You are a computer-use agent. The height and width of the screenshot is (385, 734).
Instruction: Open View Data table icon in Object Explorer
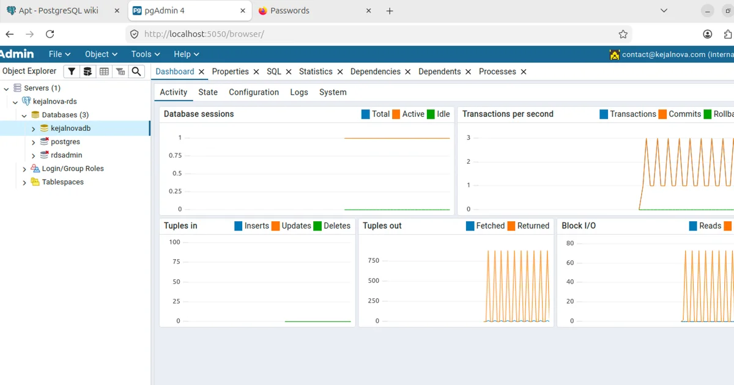104,71
